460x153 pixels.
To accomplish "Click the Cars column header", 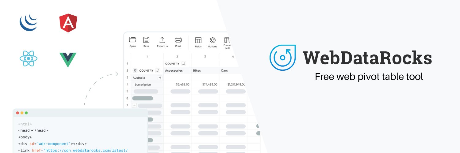I will tap(224, 71).
